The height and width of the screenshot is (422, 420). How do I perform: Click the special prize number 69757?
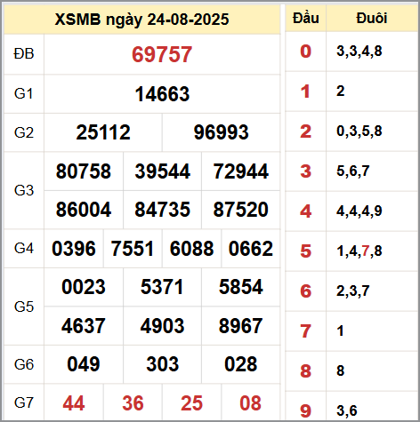coord(162,54)
